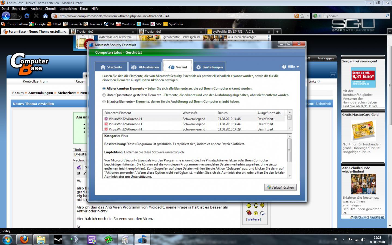This screenshot has height=245, width=392.
Task: Open the Hilfe dropdown in Security Essentials
Action: click(x=291, y=67)
